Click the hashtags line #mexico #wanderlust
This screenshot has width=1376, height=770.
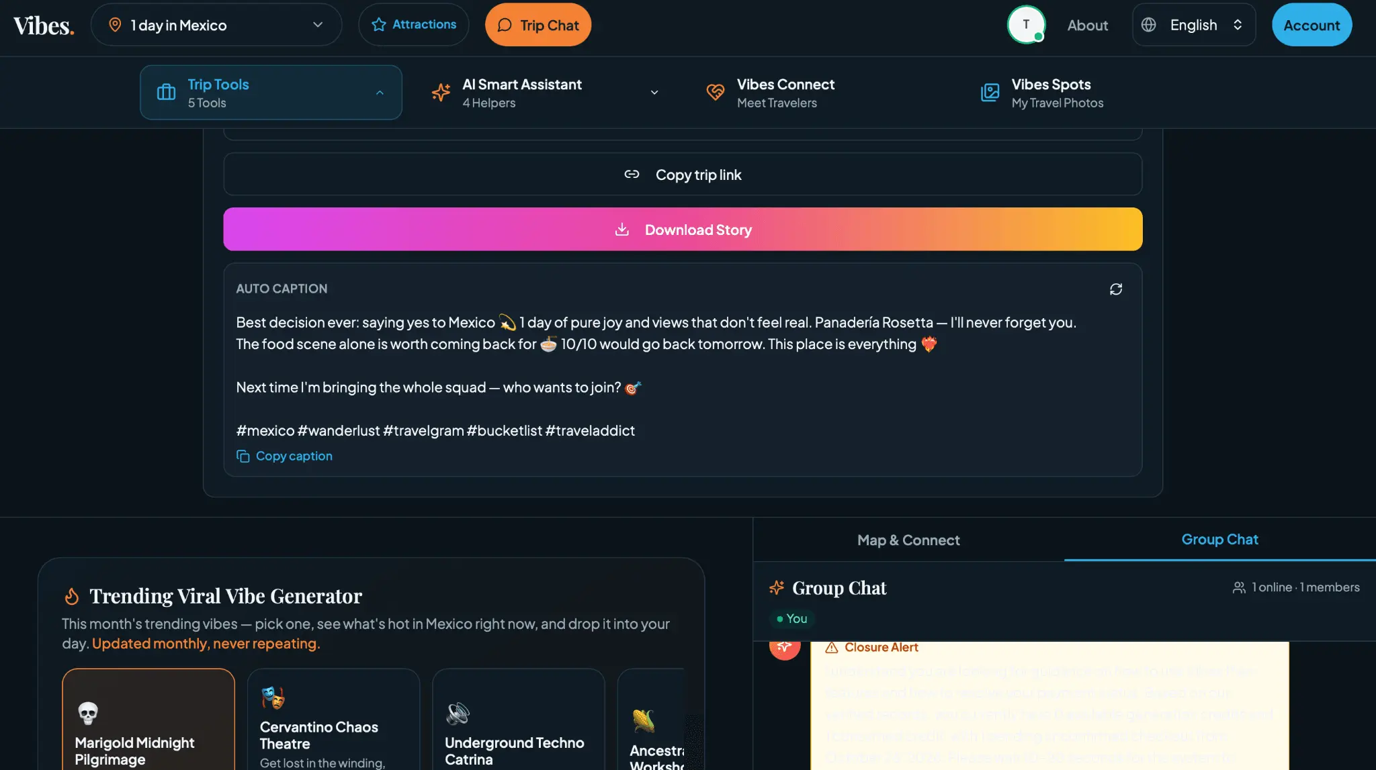pos(435,430)
